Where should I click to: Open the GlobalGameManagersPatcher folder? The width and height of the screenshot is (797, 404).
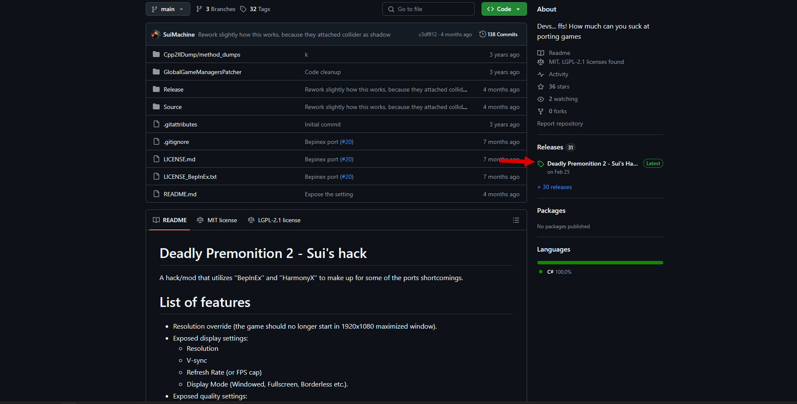pyautogui.click(x=202, y=72)
